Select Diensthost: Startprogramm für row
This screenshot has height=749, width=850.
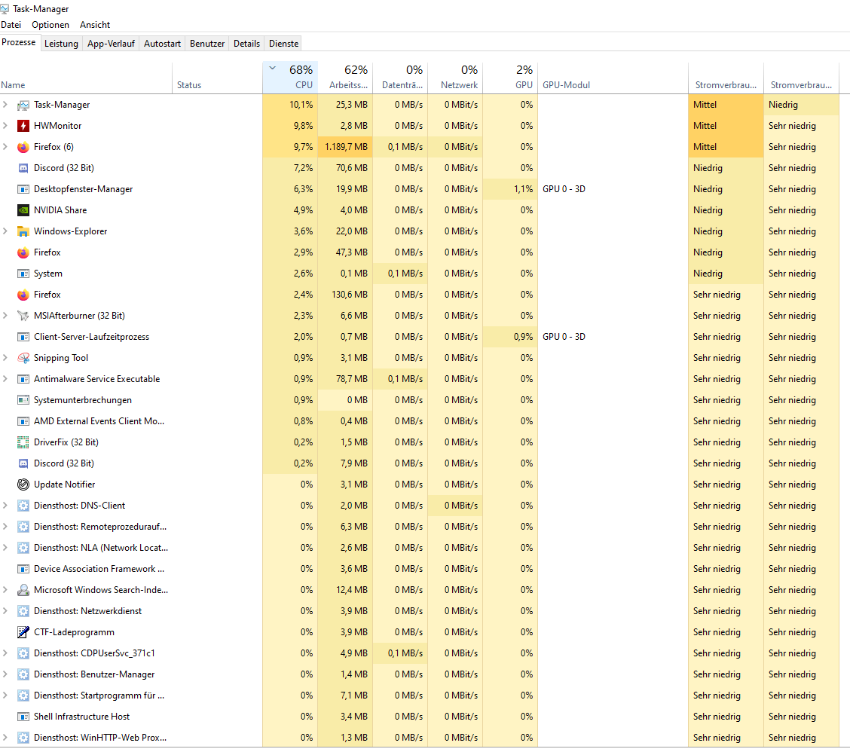420,695
